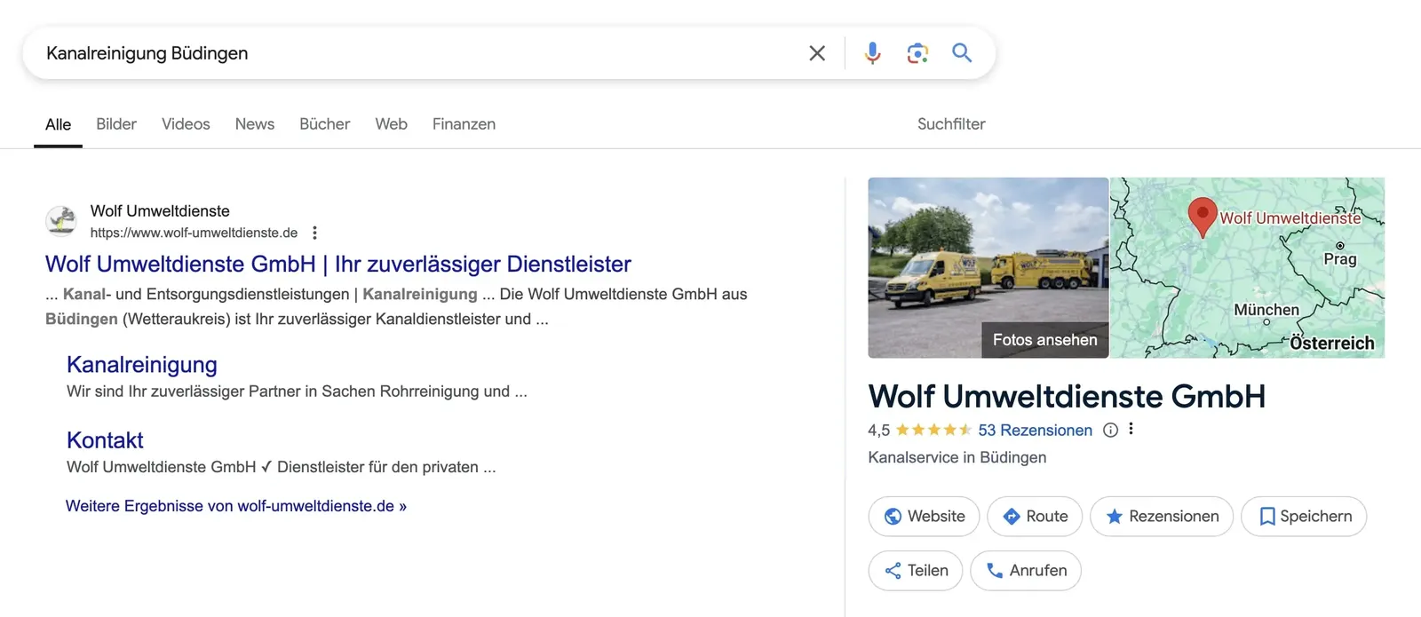Open the Wolf Umweltdienste GmbH result headline
The image size is (1421, 617).
tap(338, 264)
